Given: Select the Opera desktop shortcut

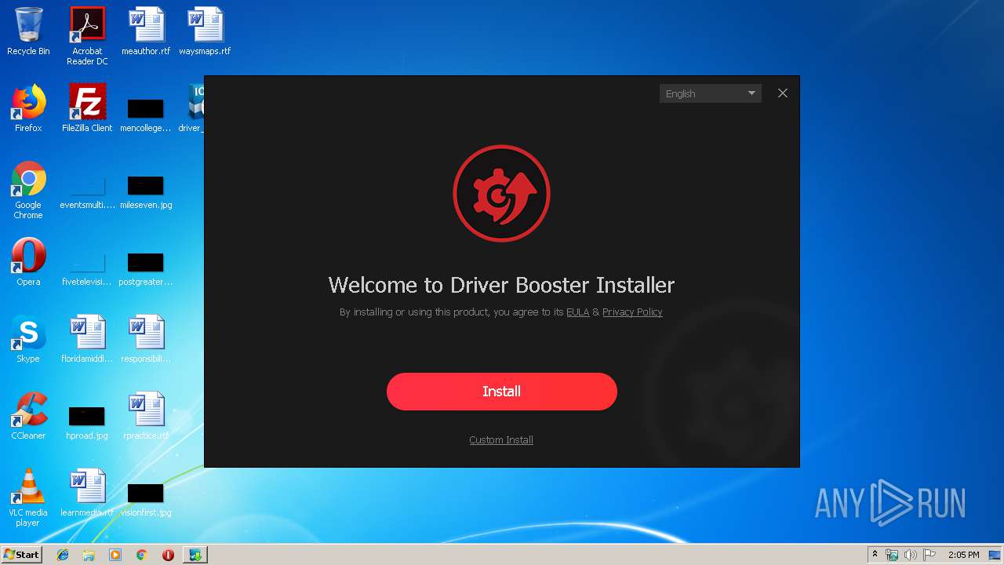Looking at the screenshot, I should click(x=28, y=262).
